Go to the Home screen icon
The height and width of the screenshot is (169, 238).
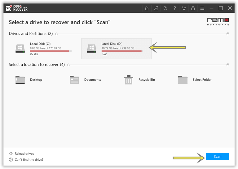coord(147,8)
